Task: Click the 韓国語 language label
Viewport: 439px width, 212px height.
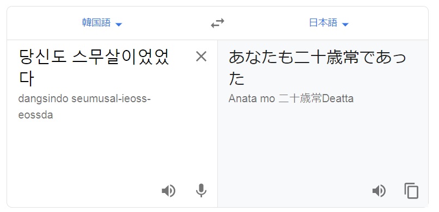Action: click(96, 23)
